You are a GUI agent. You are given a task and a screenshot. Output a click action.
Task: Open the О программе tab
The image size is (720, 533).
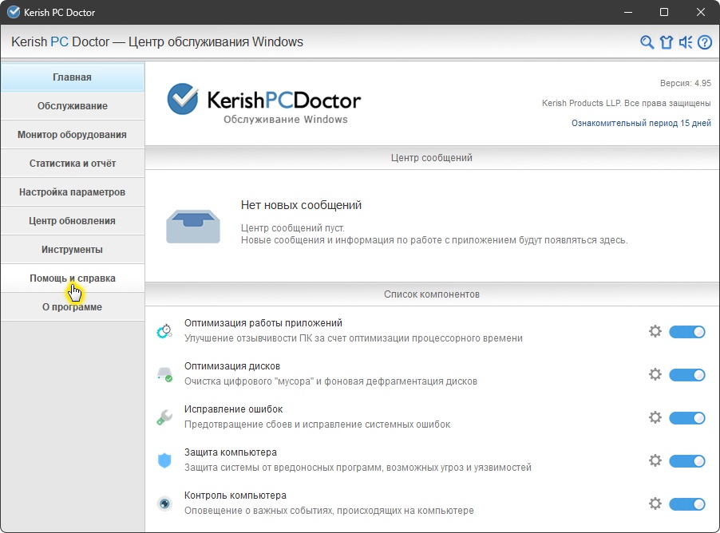73,307
